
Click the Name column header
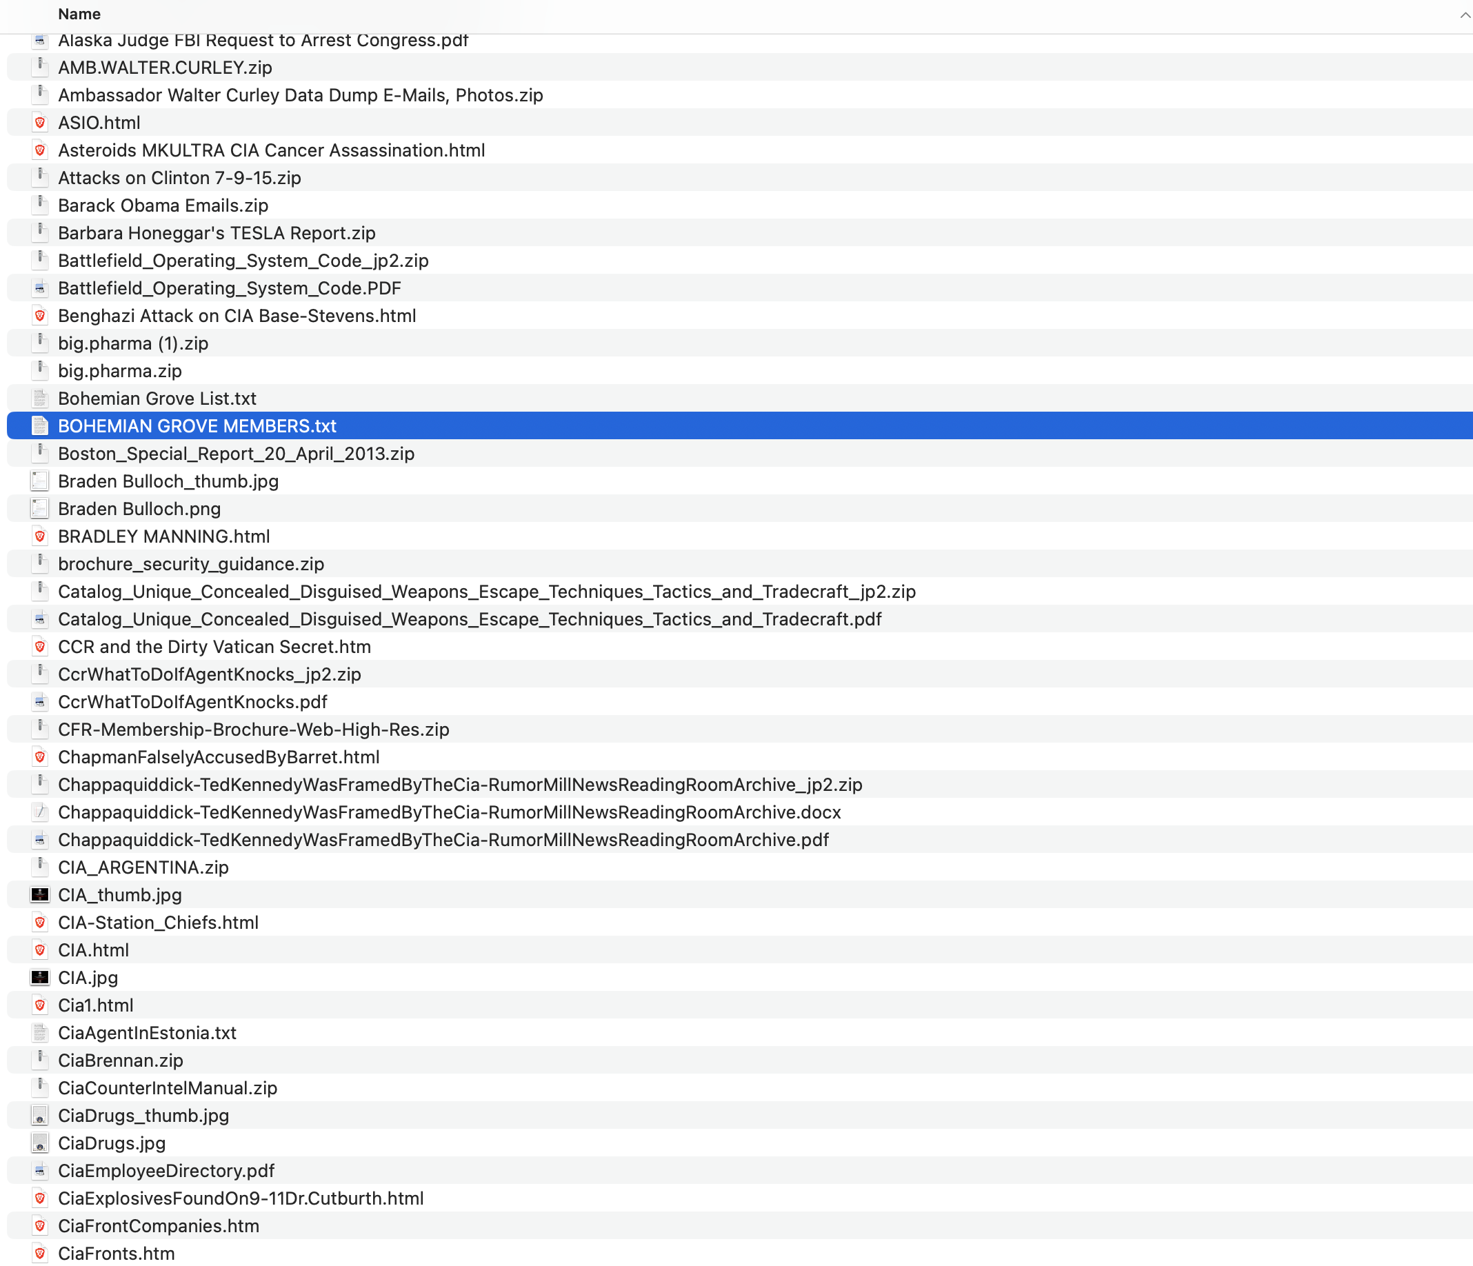(x=79, y=14)
